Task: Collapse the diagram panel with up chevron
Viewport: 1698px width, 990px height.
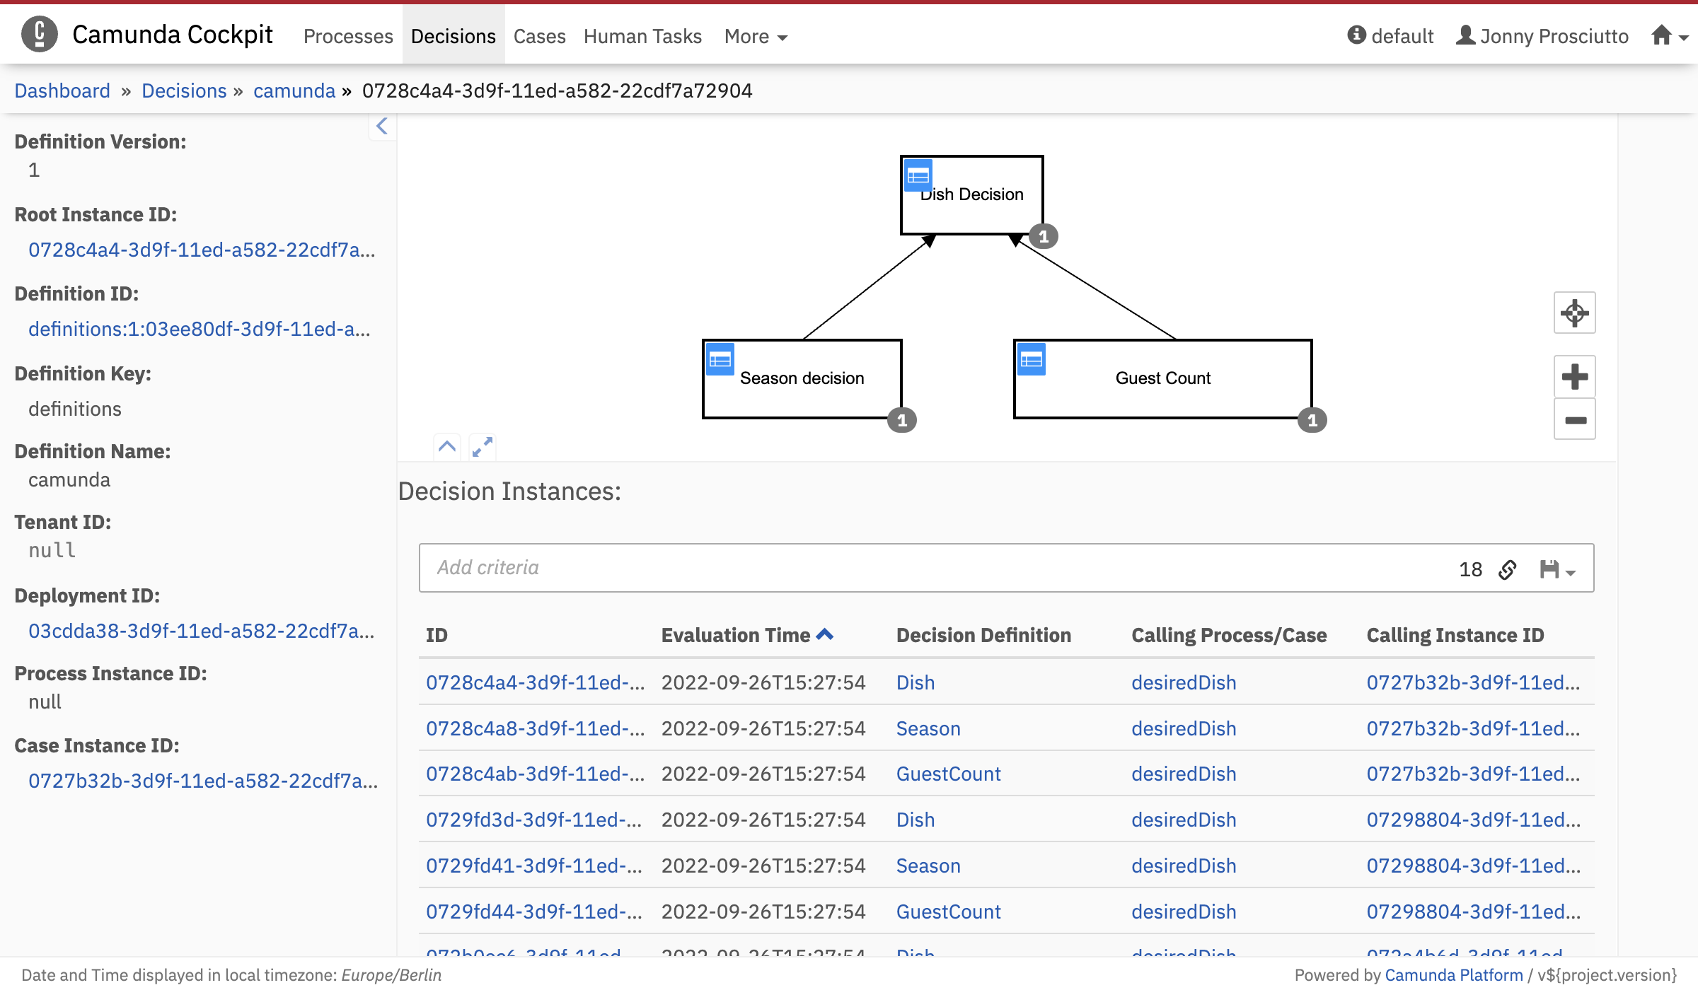Action: point(447,447)
